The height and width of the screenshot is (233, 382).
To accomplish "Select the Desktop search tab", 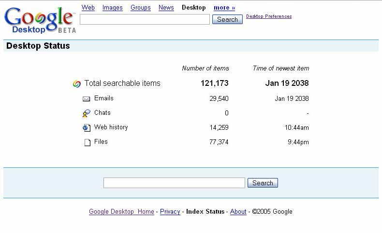I will click(x=194, y=8).
